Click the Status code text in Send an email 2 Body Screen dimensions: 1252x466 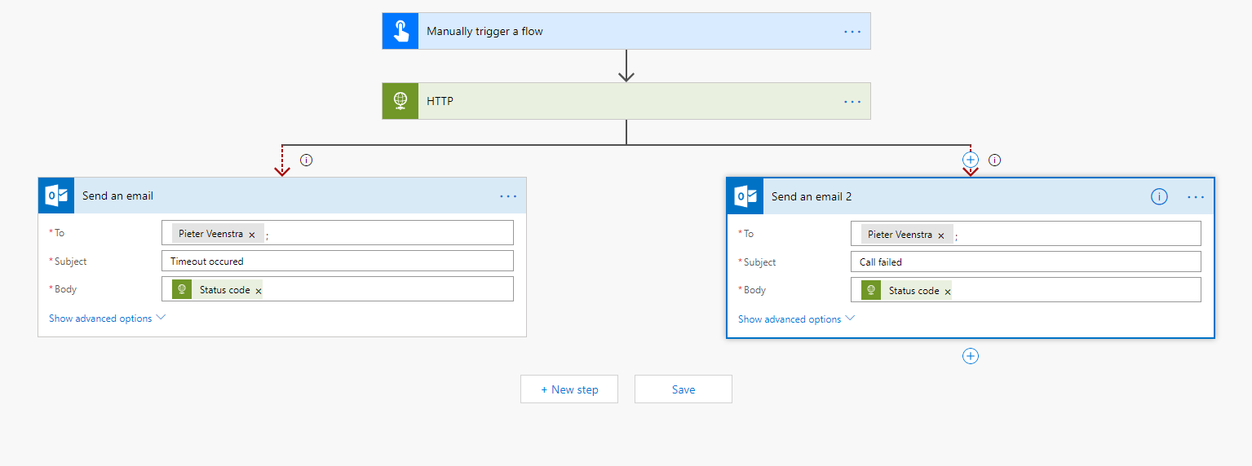click(x=914, y=291)
